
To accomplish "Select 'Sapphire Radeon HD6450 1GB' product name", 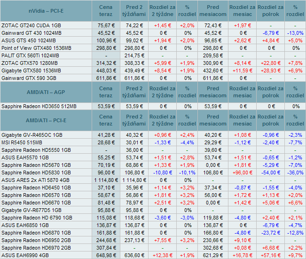I will click(36, 188).
